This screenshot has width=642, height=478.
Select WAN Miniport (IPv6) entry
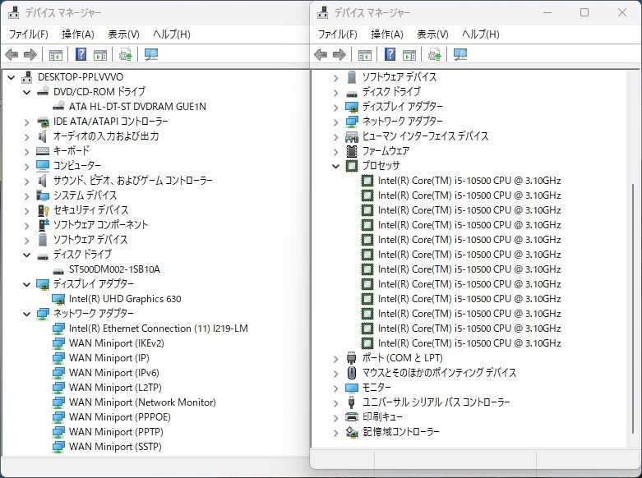pos(113,372)
